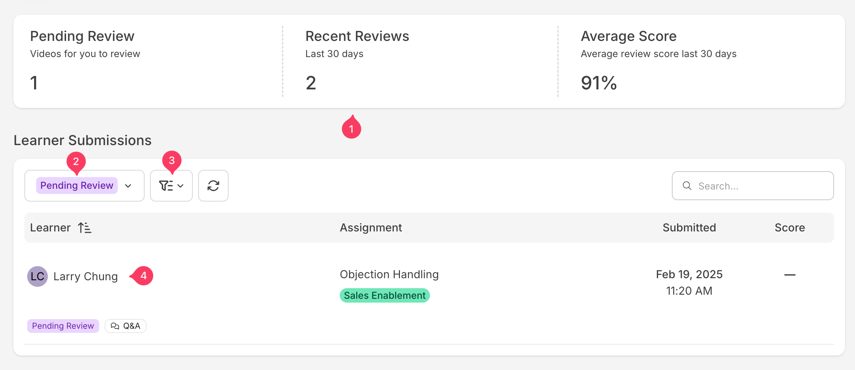Expand the filter dropdown chevron arrow
Screen dimensions: 855x370
click(x=181, y=186)
